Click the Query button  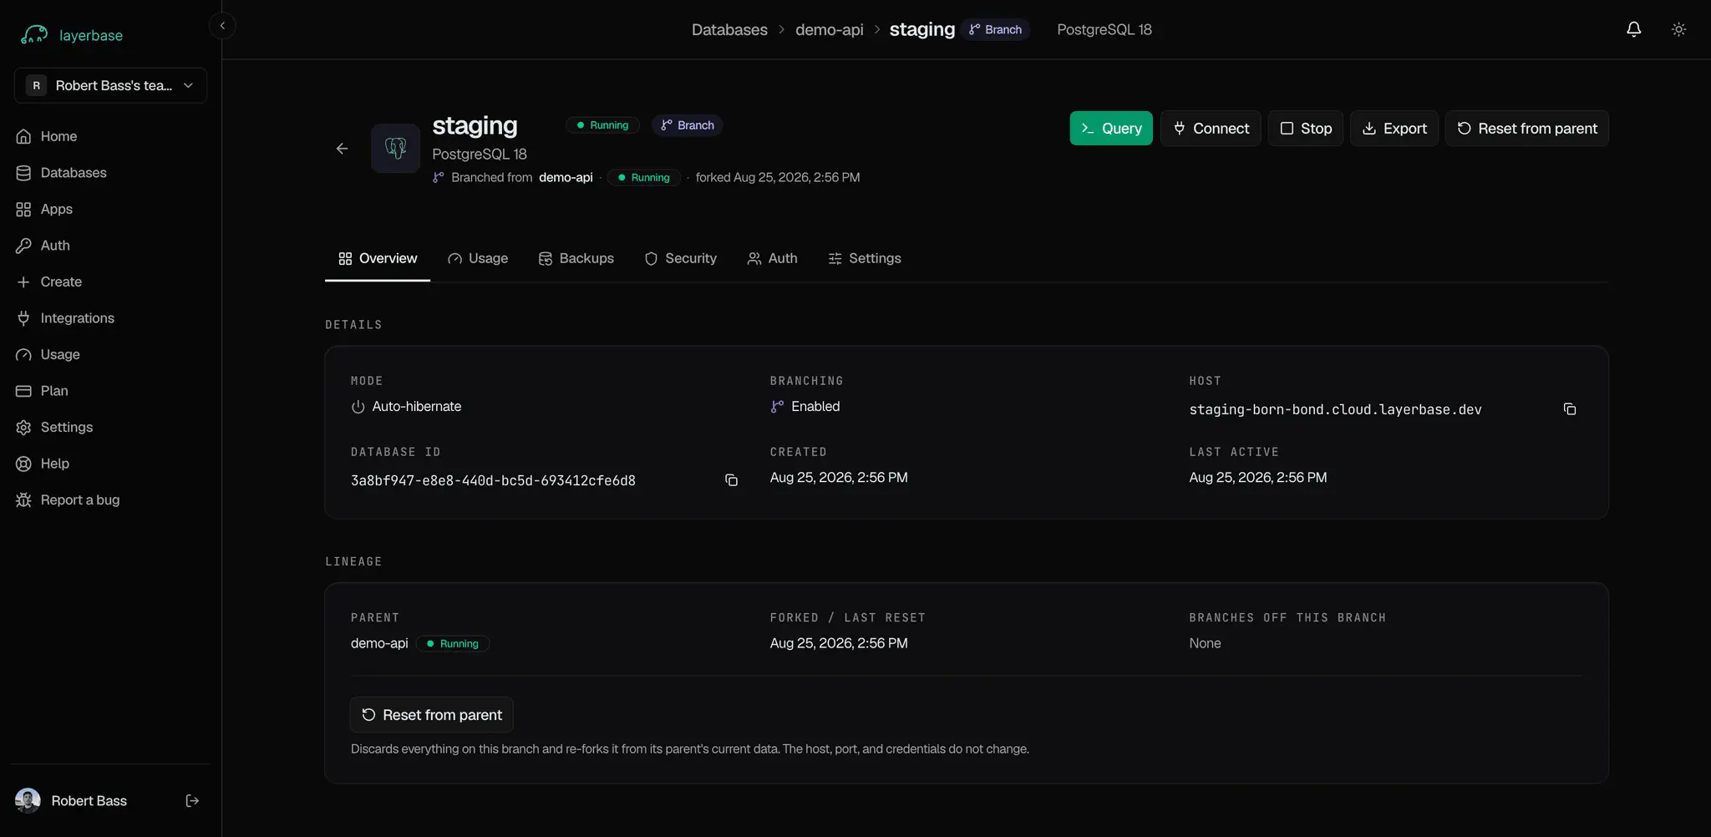[1111, 129]
